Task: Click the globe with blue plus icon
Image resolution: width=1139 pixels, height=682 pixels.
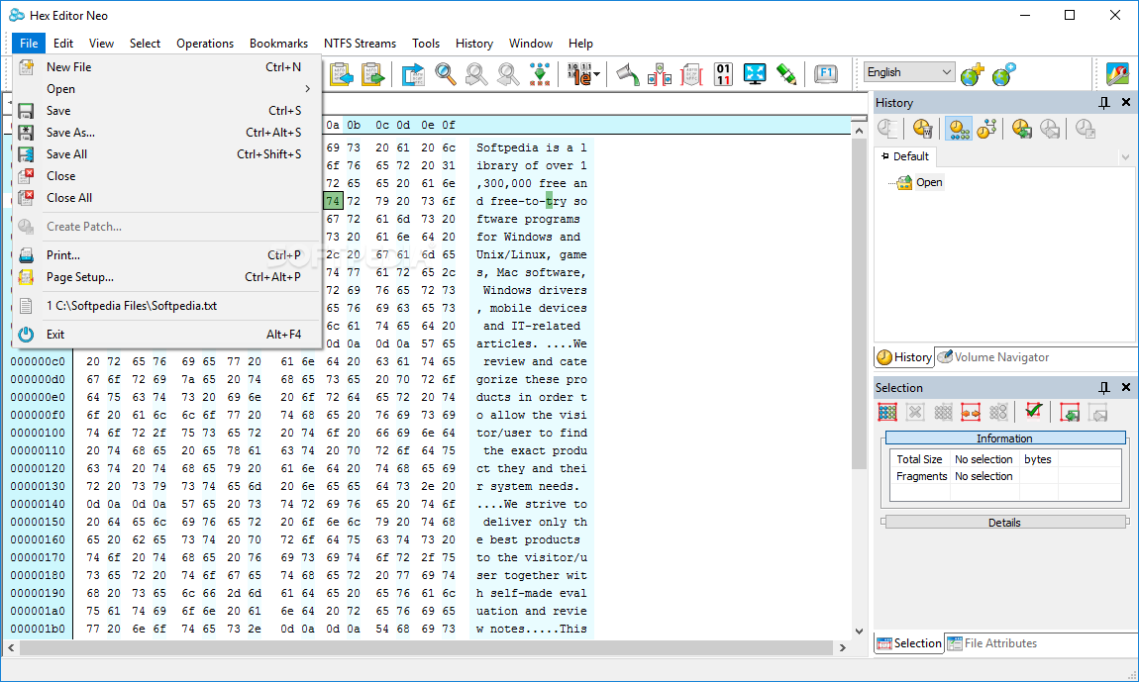Action: (1004, 74)
